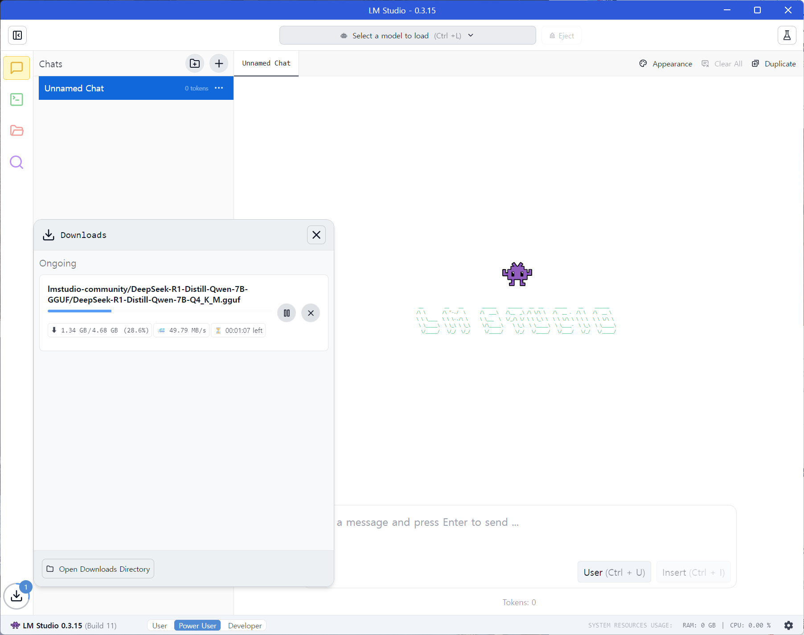
Task: Select Power User mode
Action: click(x=197, y=626)
